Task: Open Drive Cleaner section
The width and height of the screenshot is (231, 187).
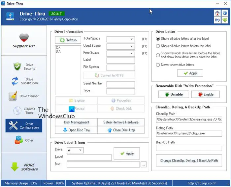Action: click(24, 96)
